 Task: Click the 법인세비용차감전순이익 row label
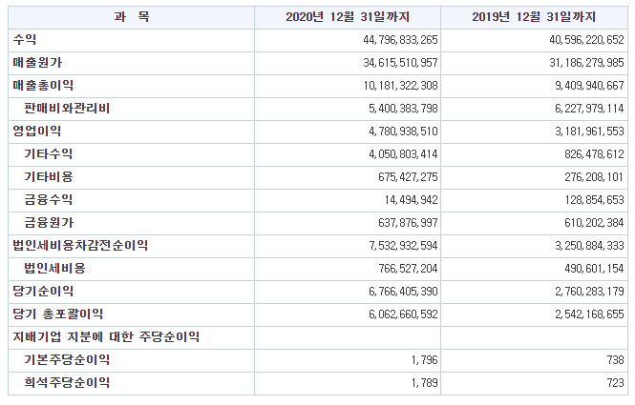click(80, 245)
